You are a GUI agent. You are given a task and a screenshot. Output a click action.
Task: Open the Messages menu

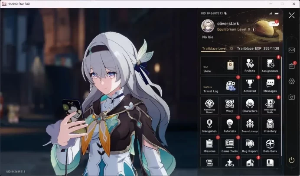pos(270,85)
